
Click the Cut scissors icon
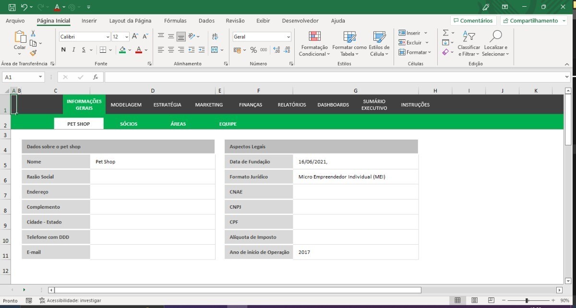click(x=33, y=34)
